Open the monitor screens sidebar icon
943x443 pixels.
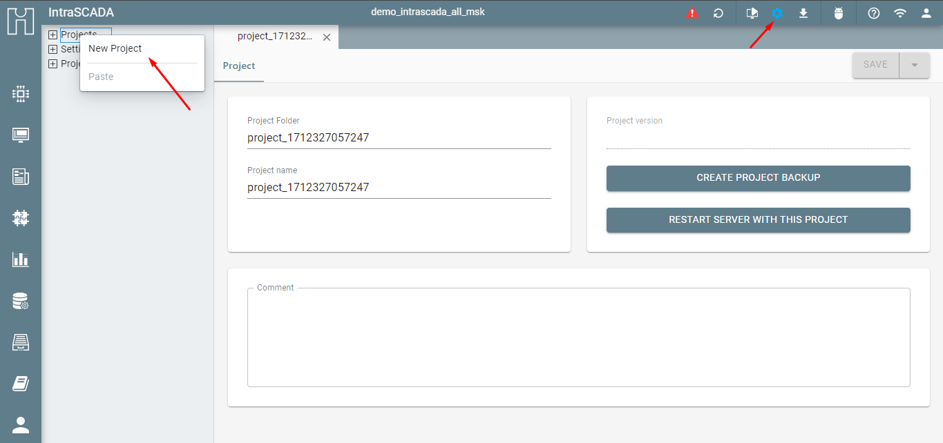coord(21,135)
